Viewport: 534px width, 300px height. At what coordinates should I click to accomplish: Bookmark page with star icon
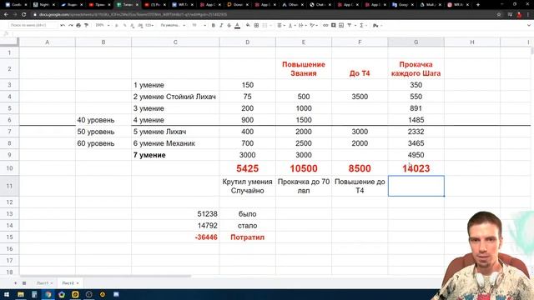(499, 15)
